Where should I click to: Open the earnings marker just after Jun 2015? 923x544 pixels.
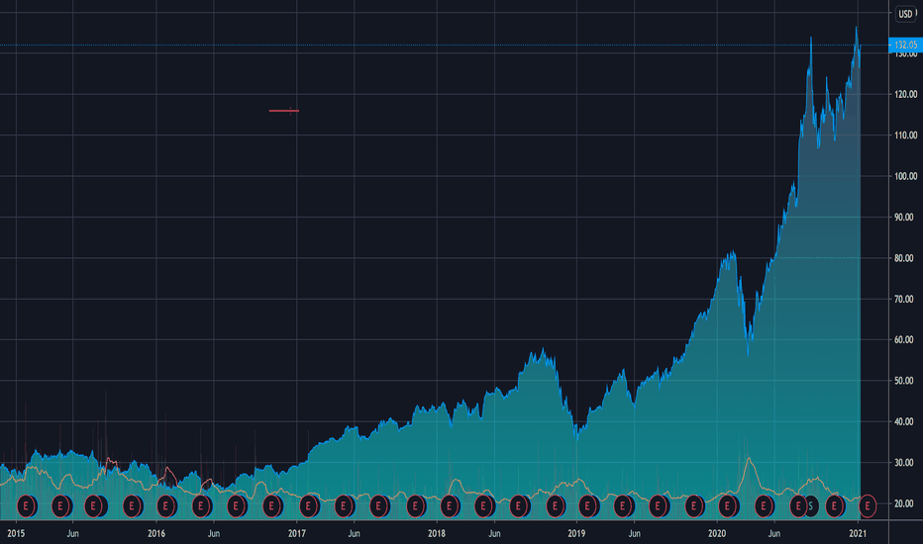[x=94, y=505]
